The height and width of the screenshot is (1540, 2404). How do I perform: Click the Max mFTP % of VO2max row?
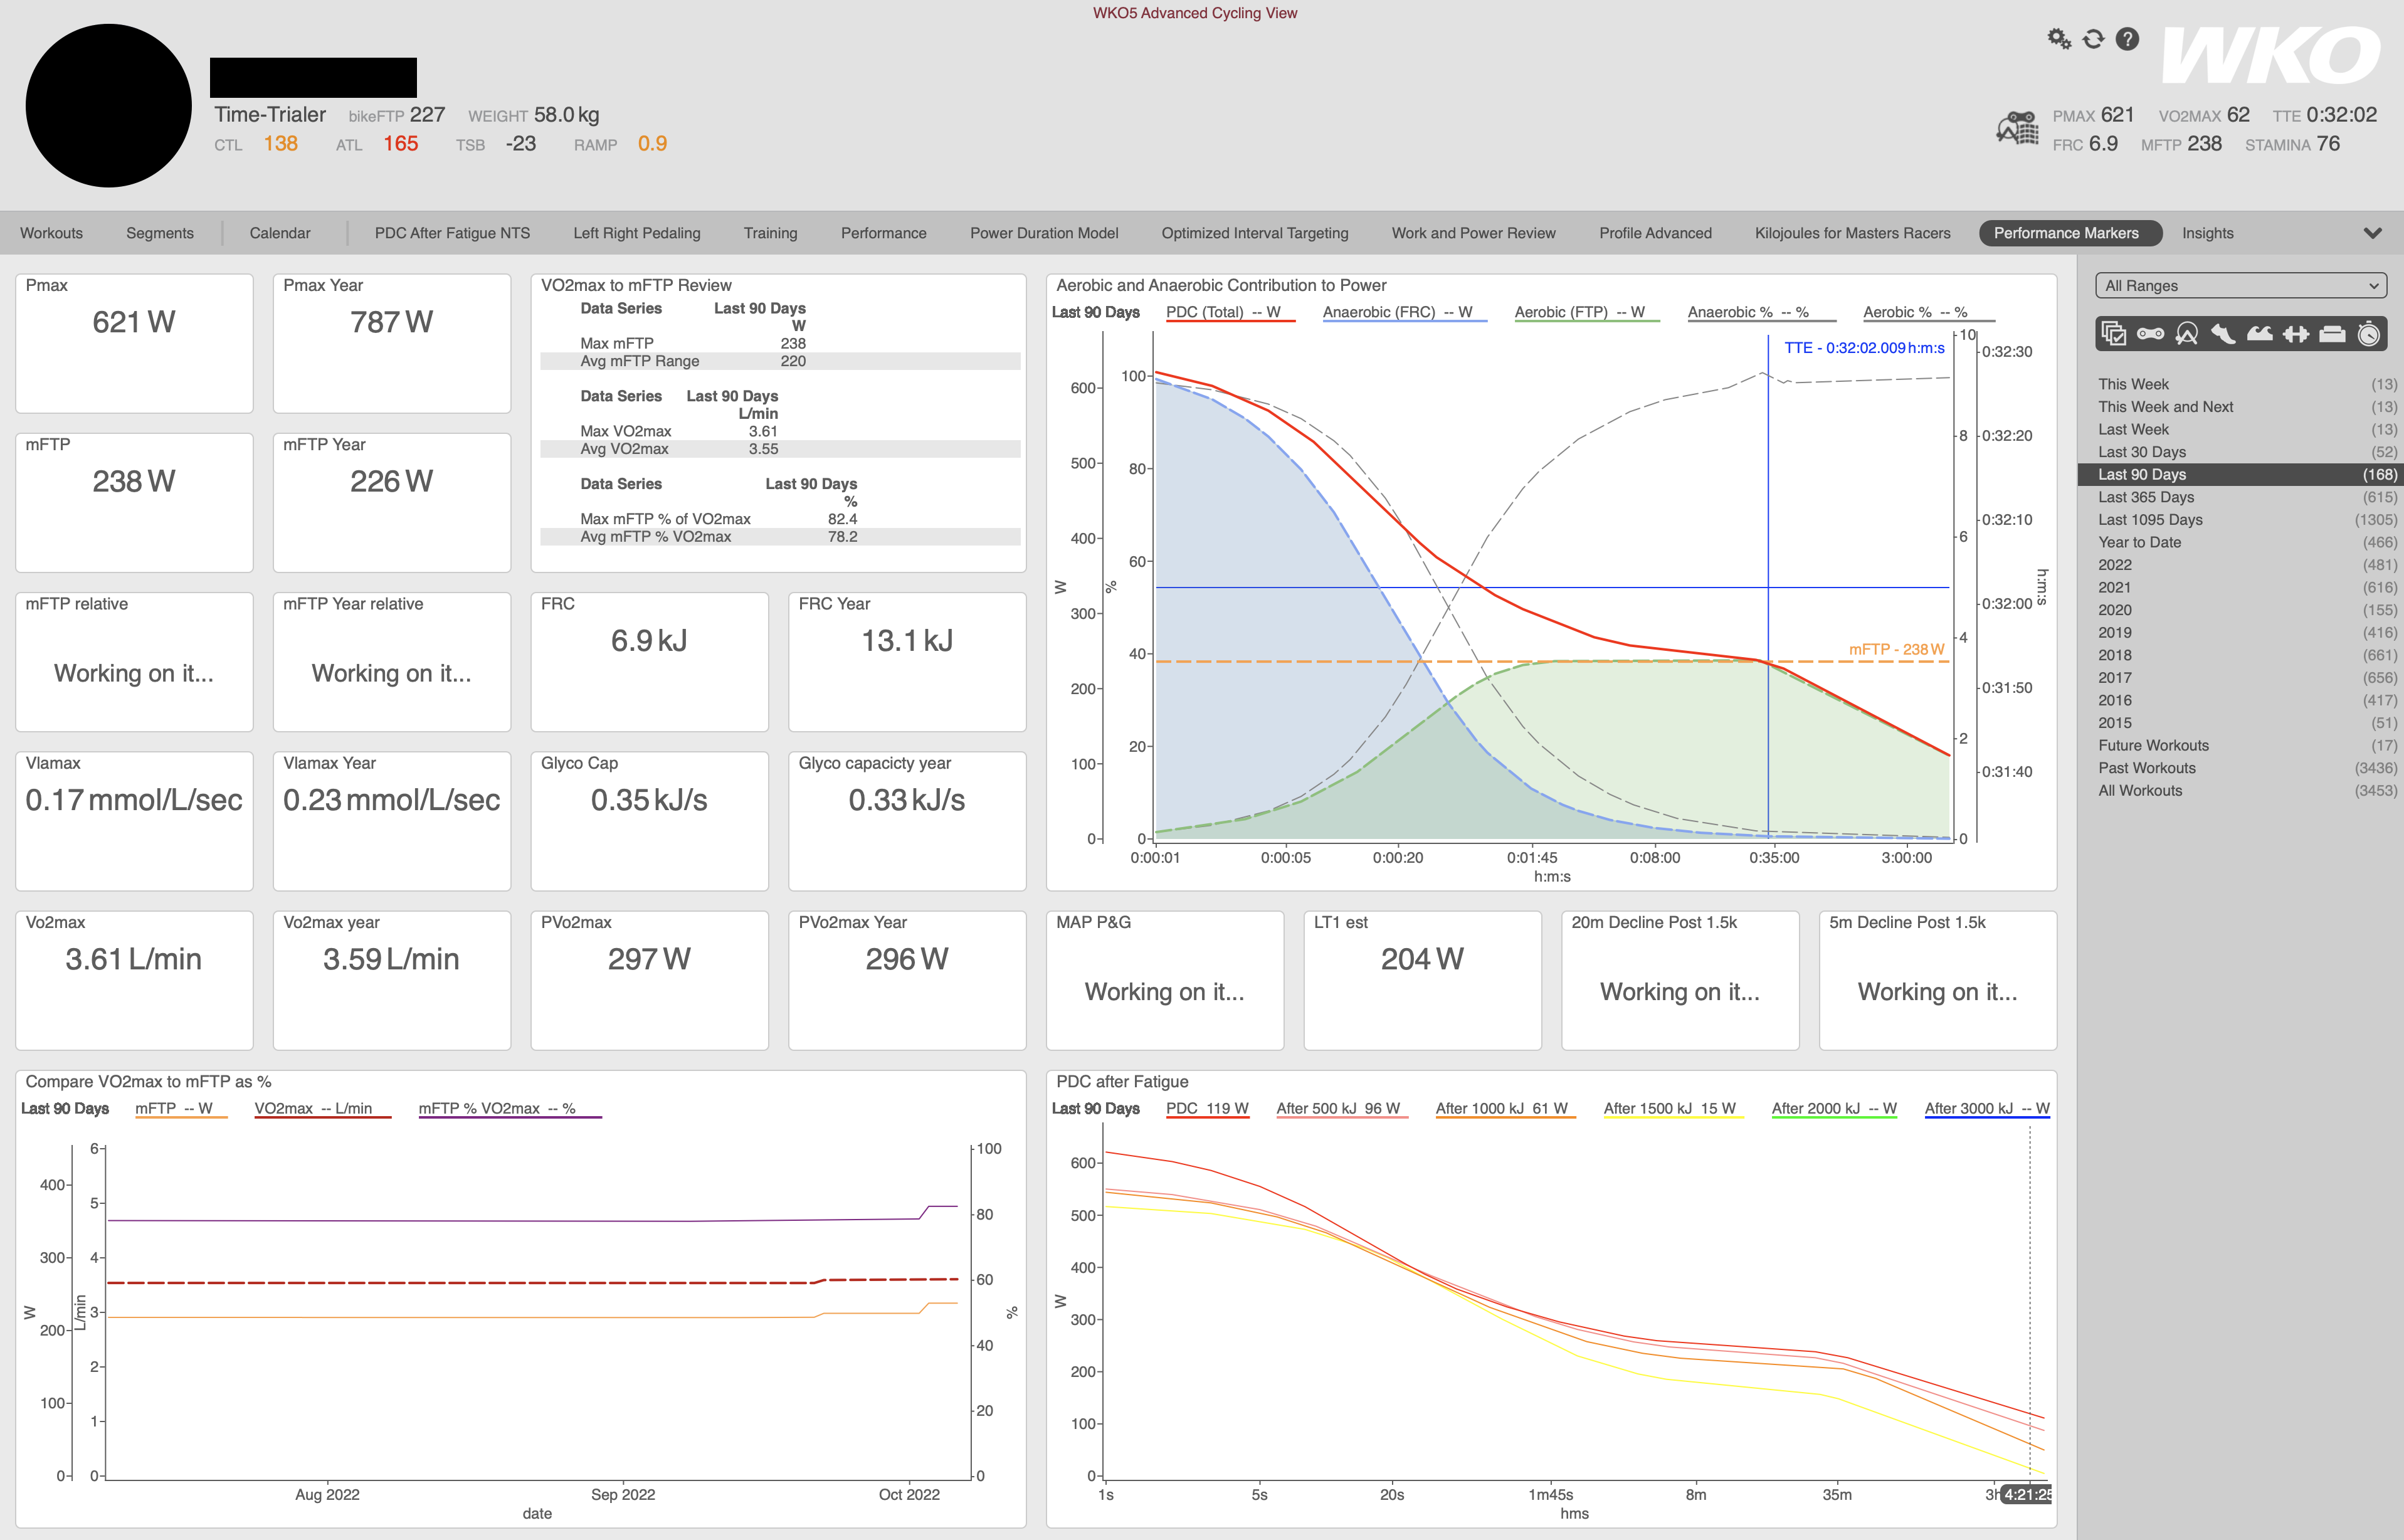tap(780, 519)
